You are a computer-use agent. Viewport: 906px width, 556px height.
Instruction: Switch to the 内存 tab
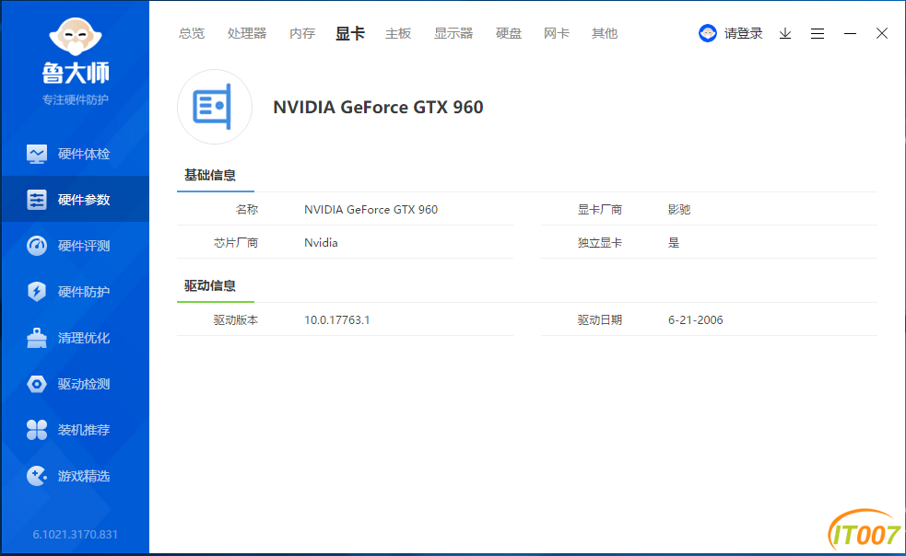click(302, 33)
